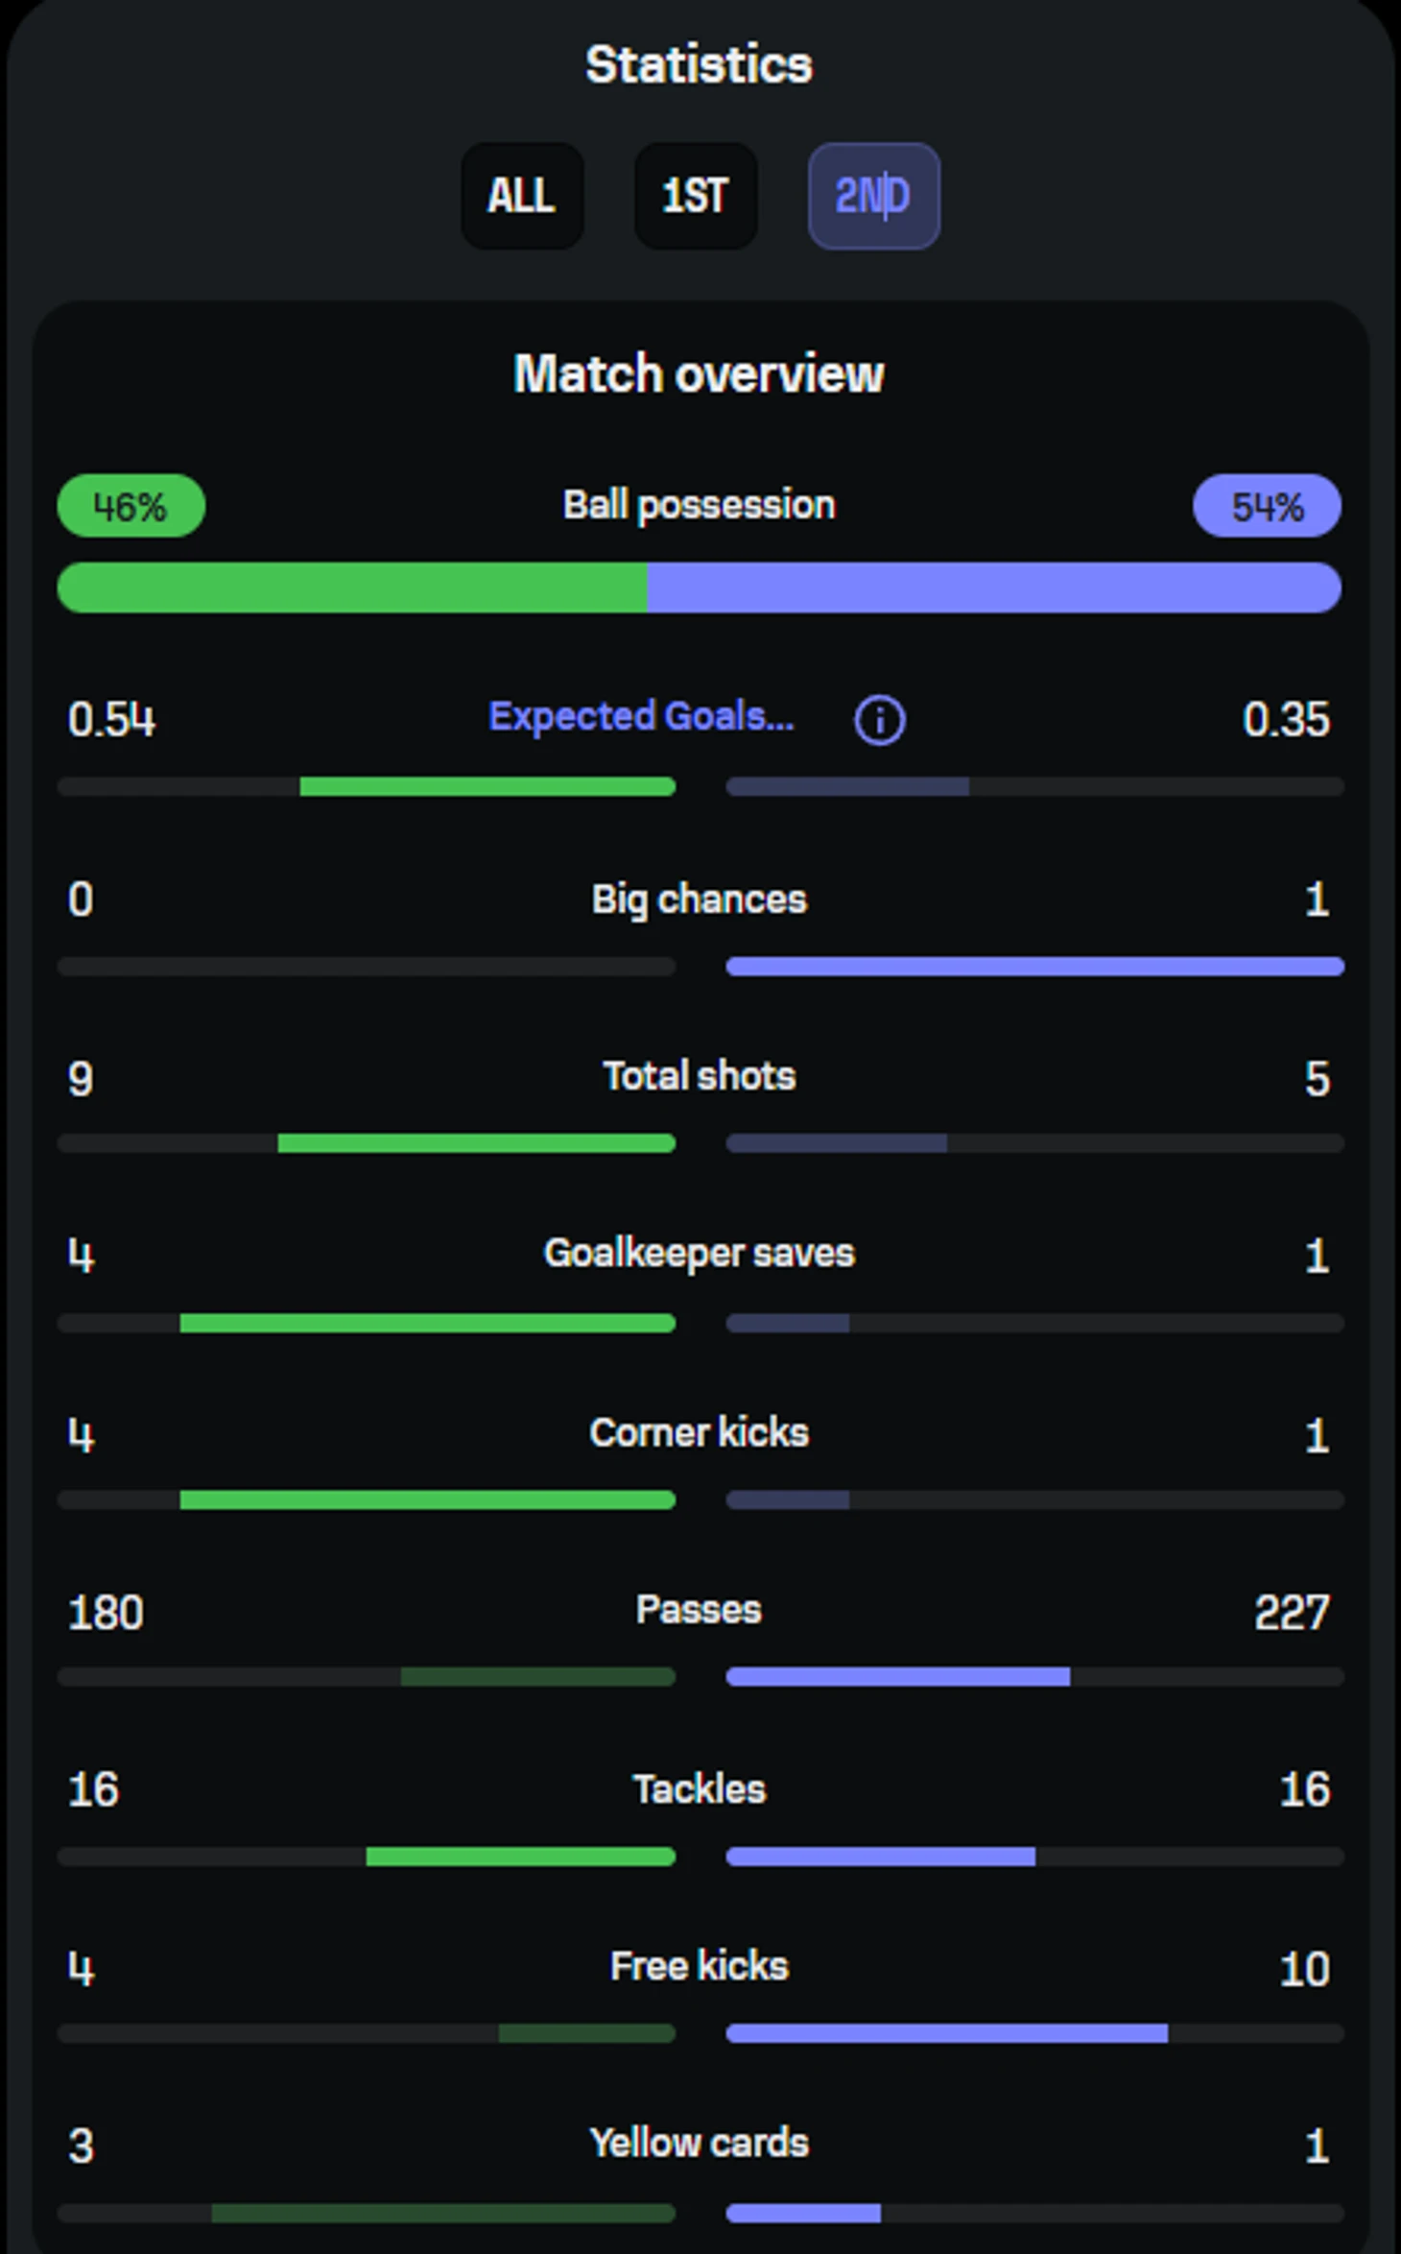Click the Expected Goals info icon
The image size is (1401, 2254).
(879, 720)
